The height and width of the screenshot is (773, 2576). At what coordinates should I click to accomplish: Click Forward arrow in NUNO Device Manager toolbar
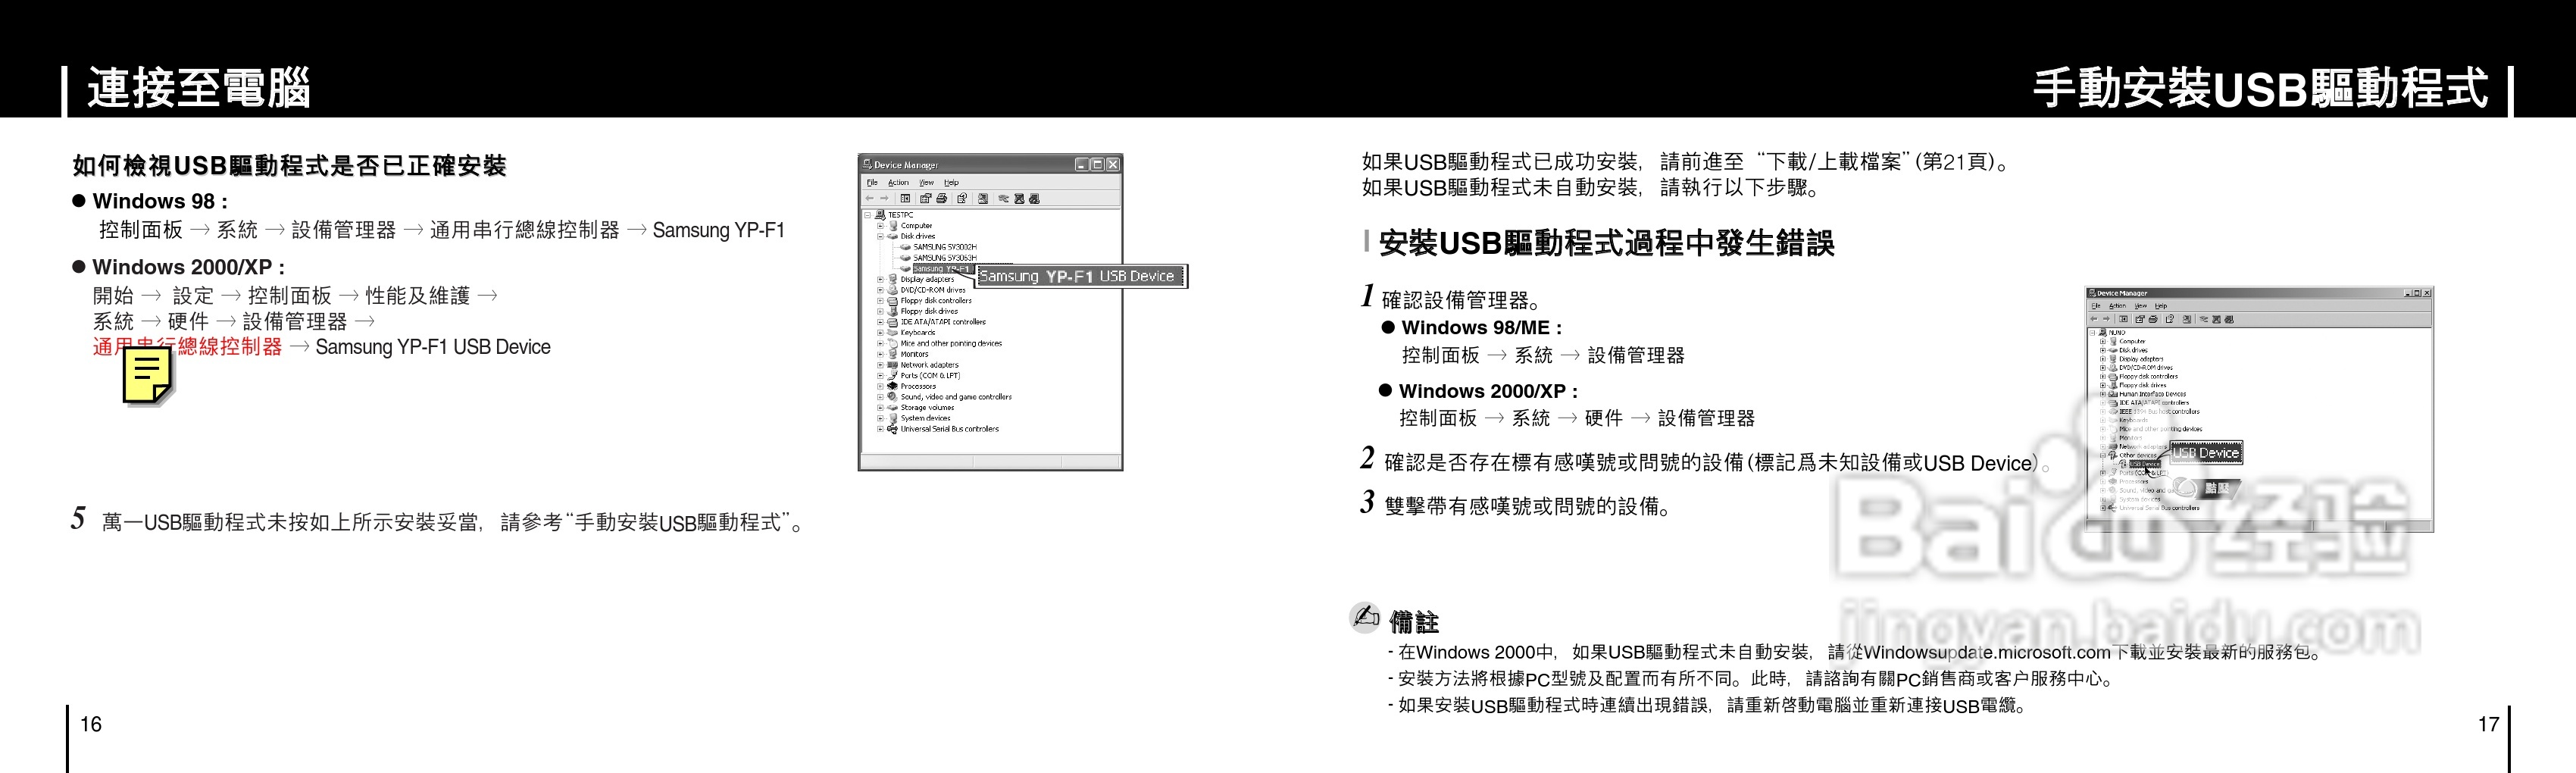(x=2107, y=319)
